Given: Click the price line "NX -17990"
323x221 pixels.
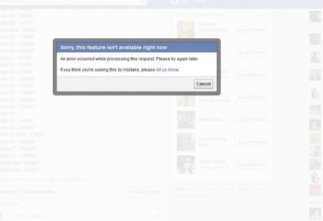Looking at the screenshot, I should (16, 72).
